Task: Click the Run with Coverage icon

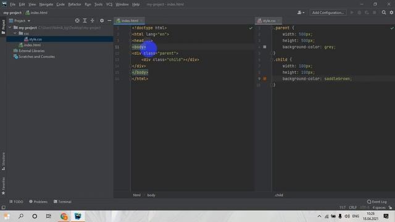Action: pos(367,12)
